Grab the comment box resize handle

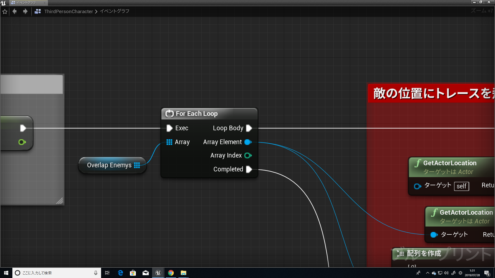pos(59,201)
